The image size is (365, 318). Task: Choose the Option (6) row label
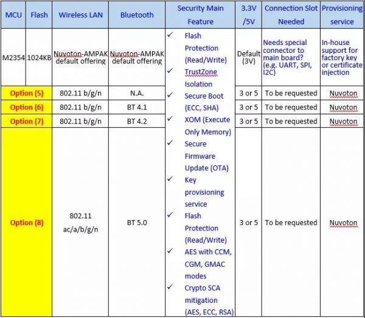pos(26,107)
